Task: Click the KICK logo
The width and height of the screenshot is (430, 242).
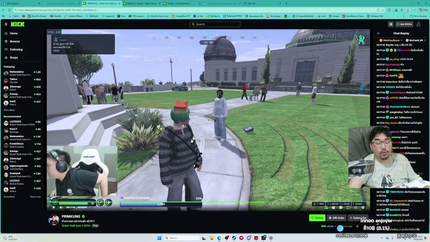Action: coord(17,24)
